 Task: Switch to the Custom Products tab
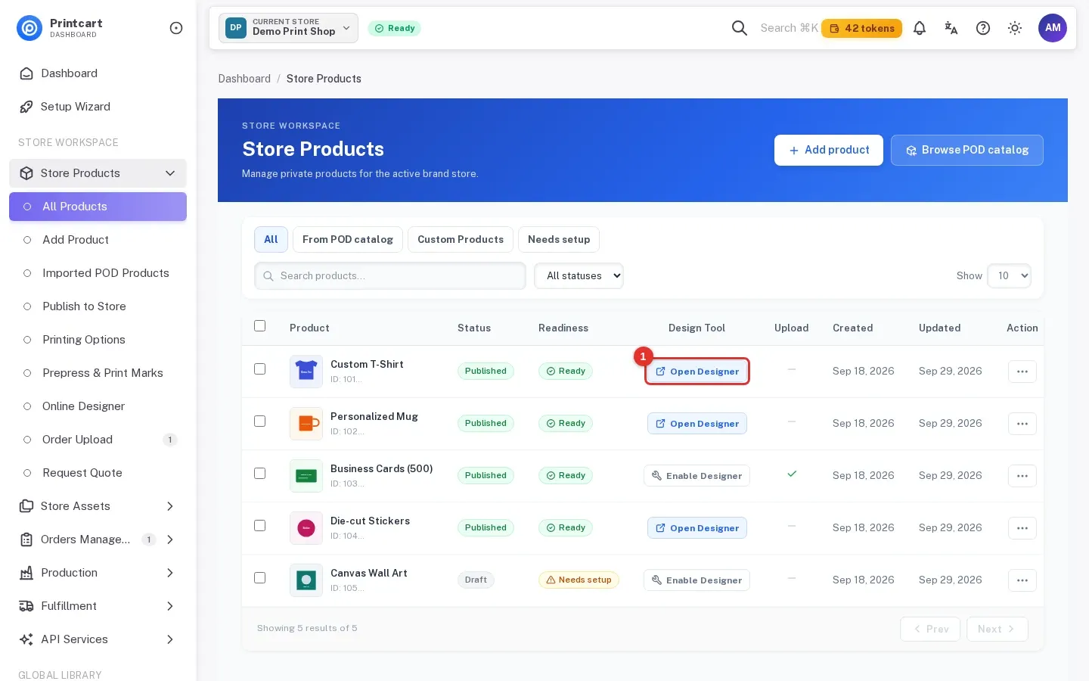(461, 239)
